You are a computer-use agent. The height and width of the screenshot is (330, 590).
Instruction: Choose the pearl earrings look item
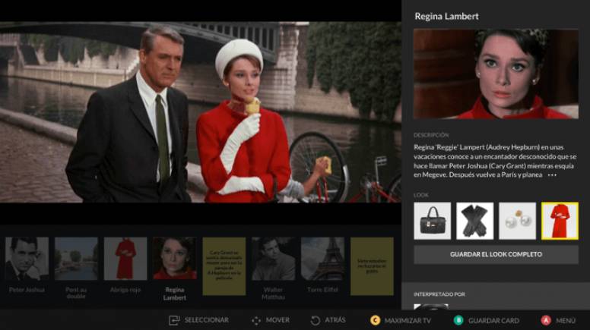(517, 221)
